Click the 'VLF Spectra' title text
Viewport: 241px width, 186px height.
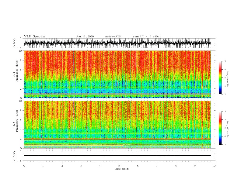pyautogui.click(x=34, y=36)
